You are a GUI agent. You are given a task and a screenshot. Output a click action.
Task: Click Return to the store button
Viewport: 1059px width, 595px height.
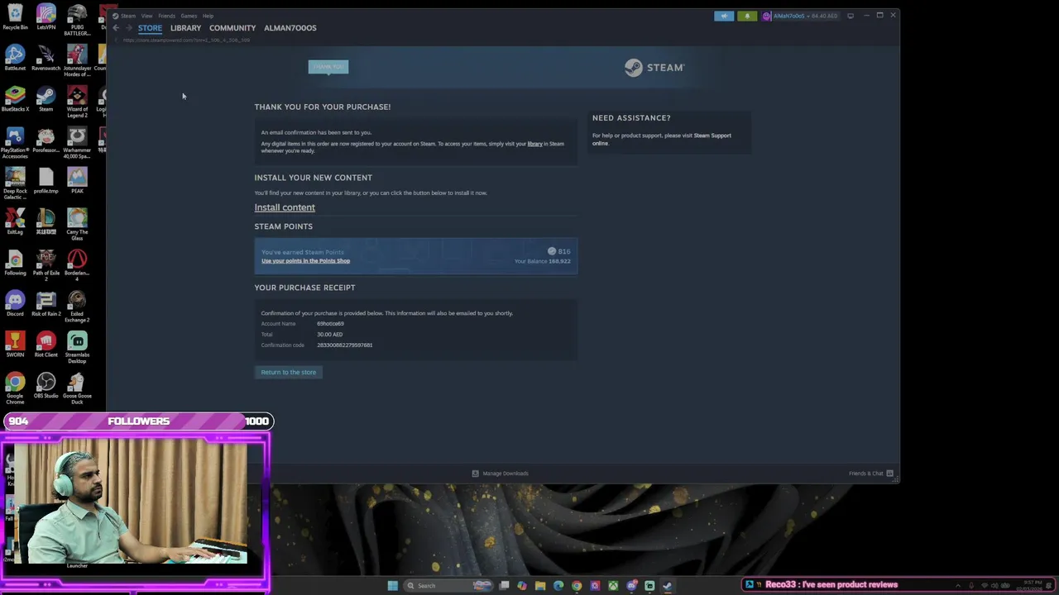pyautogui.click(x=288, y=372)
